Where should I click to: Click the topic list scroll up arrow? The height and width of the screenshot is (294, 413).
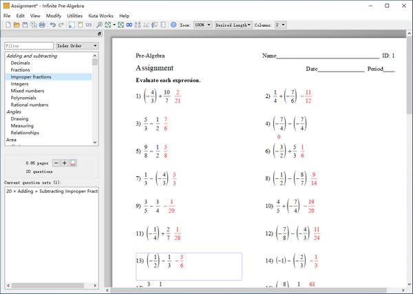(x=95, y=56)
